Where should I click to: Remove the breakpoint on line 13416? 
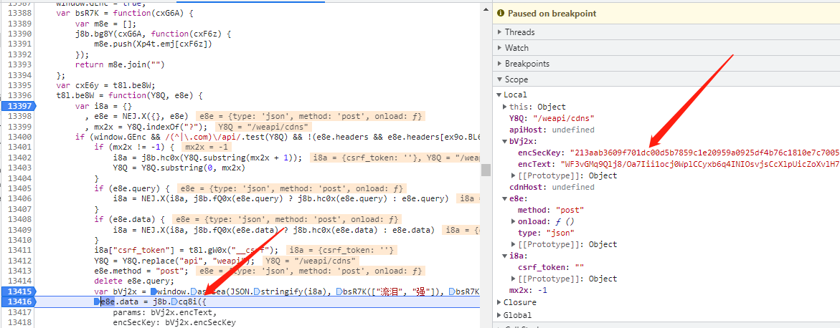(18, 302)
